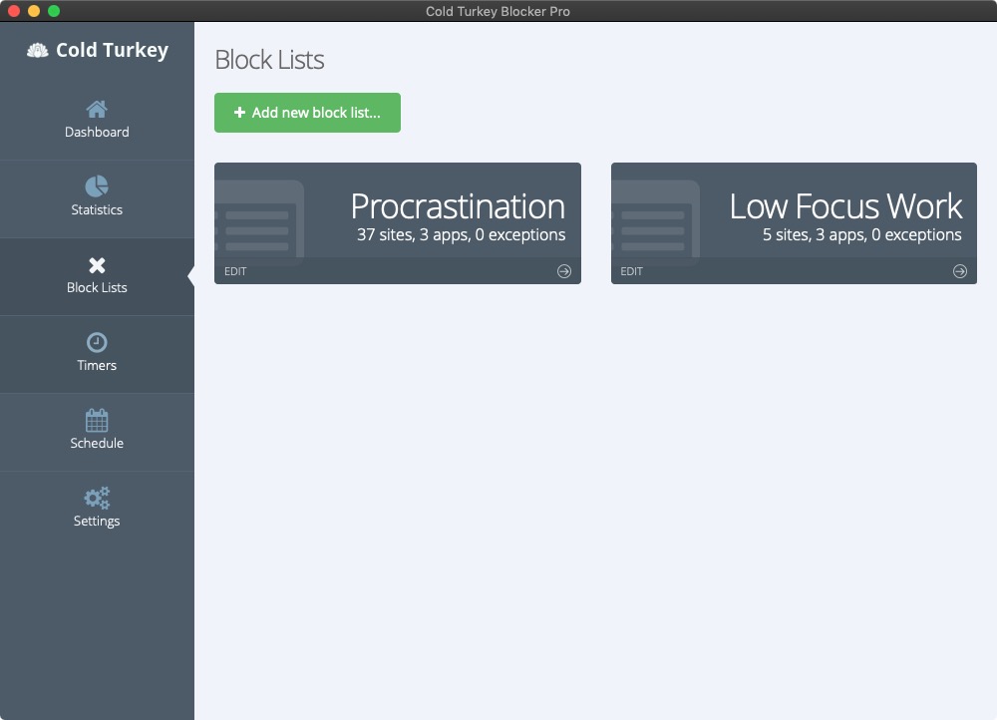997x720 pixels.
Task: Click the Block Lists page heading
Action: (x=269, y=60)
